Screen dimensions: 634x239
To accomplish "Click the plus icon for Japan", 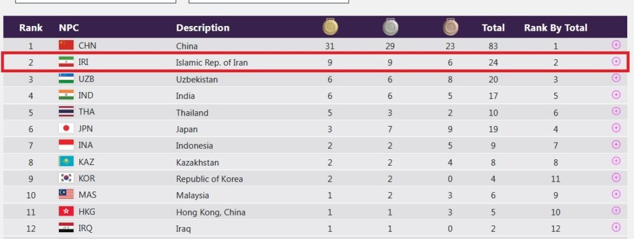I will [x=616, y=128].
